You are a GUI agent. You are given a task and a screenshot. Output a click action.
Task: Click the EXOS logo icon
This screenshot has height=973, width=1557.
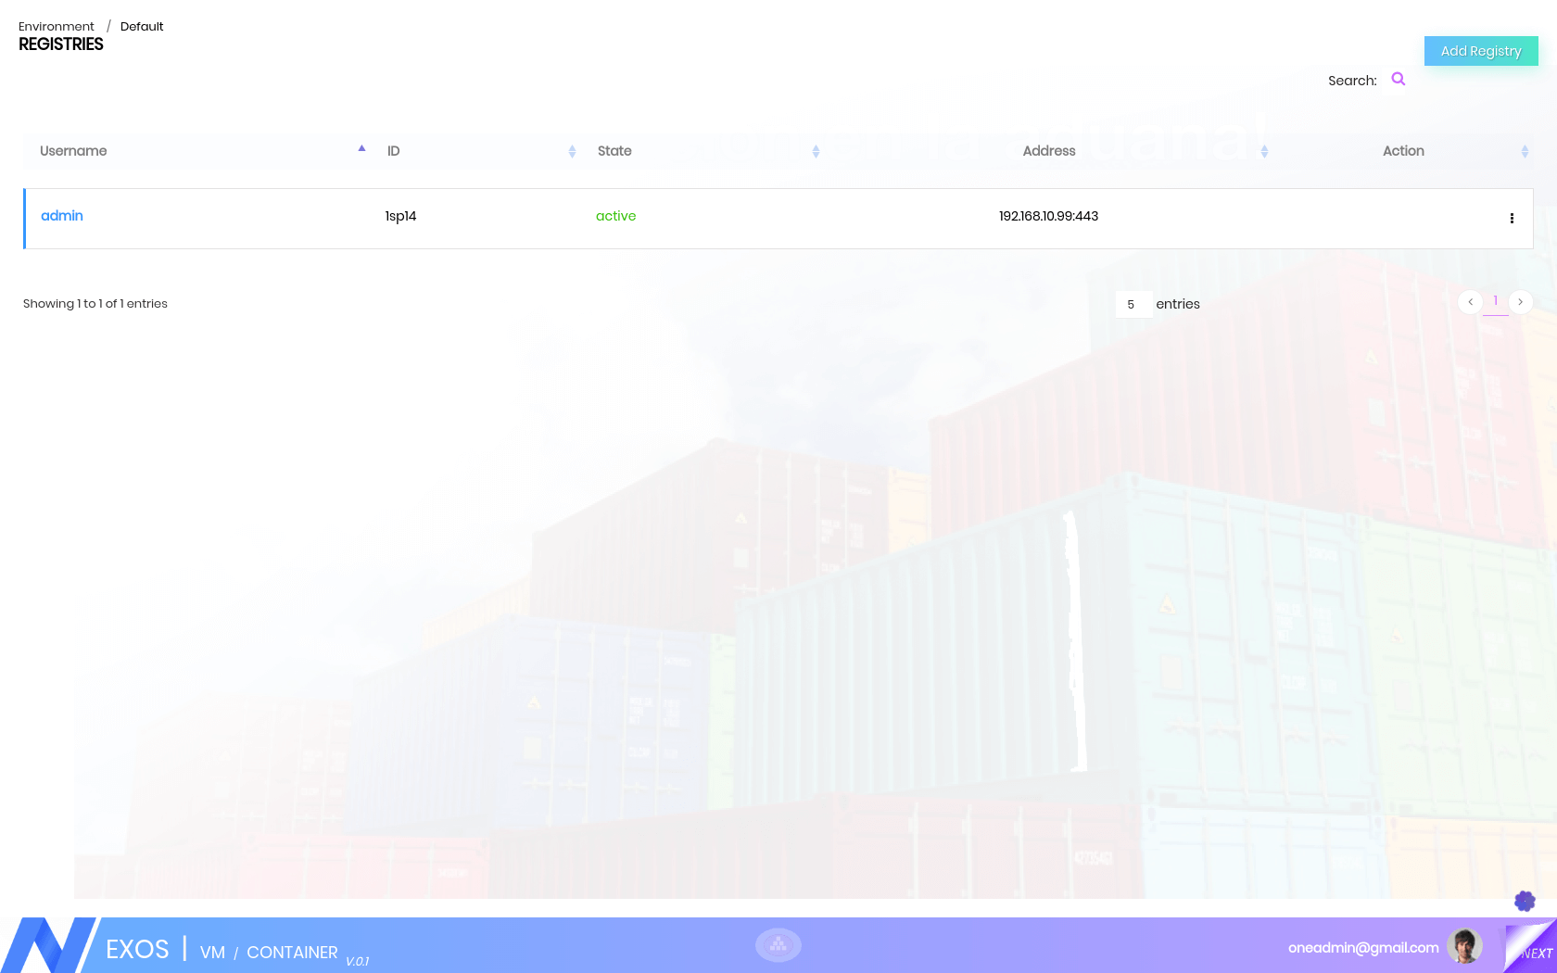click(x=48, y=945)
